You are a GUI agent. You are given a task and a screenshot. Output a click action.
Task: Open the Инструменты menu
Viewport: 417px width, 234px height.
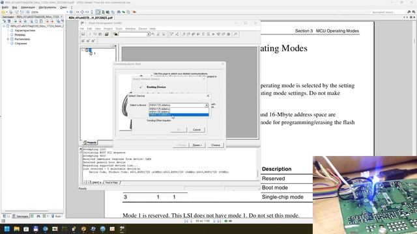coord(48,7)
